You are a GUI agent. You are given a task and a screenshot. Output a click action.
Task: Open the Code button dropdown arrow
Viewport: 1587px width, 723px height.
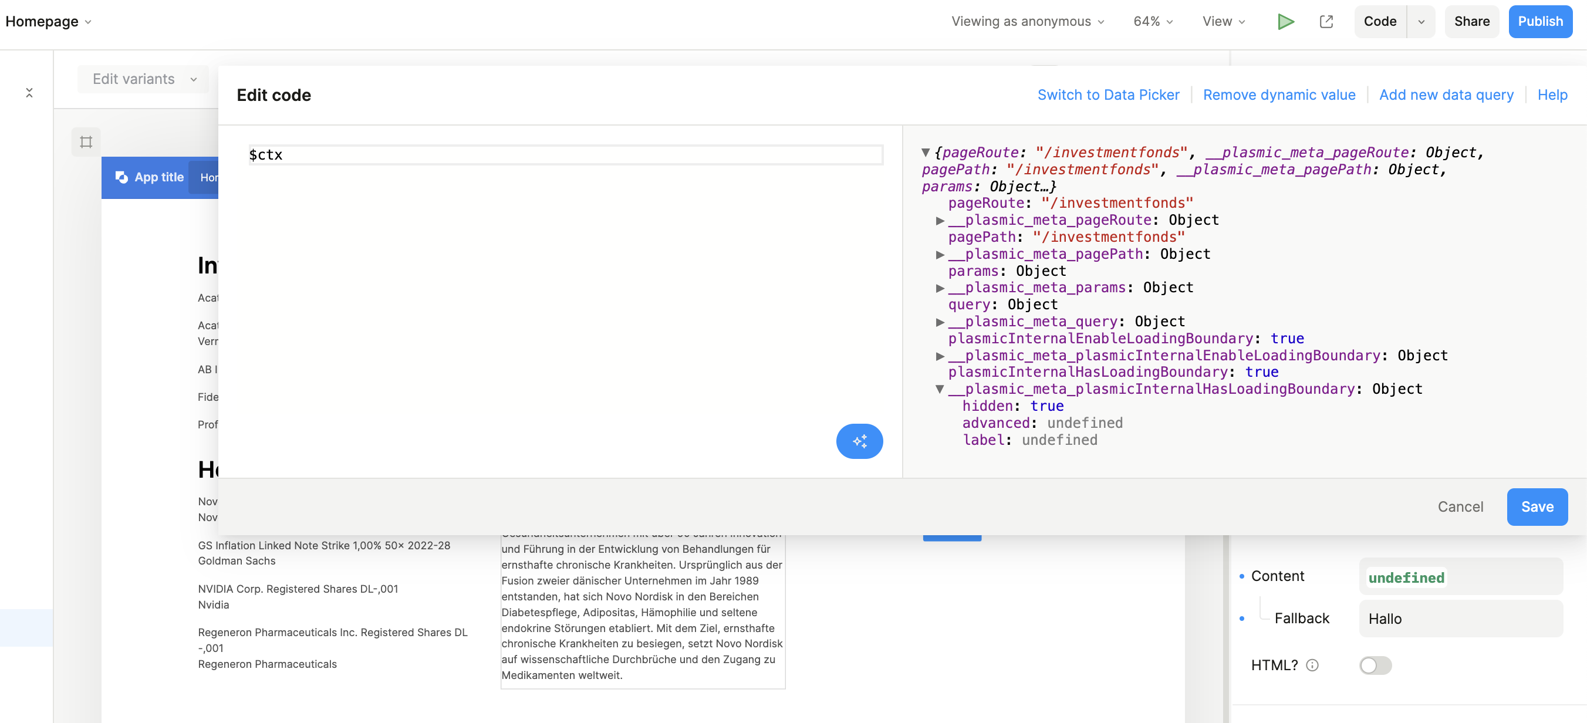pos(1421,22)
